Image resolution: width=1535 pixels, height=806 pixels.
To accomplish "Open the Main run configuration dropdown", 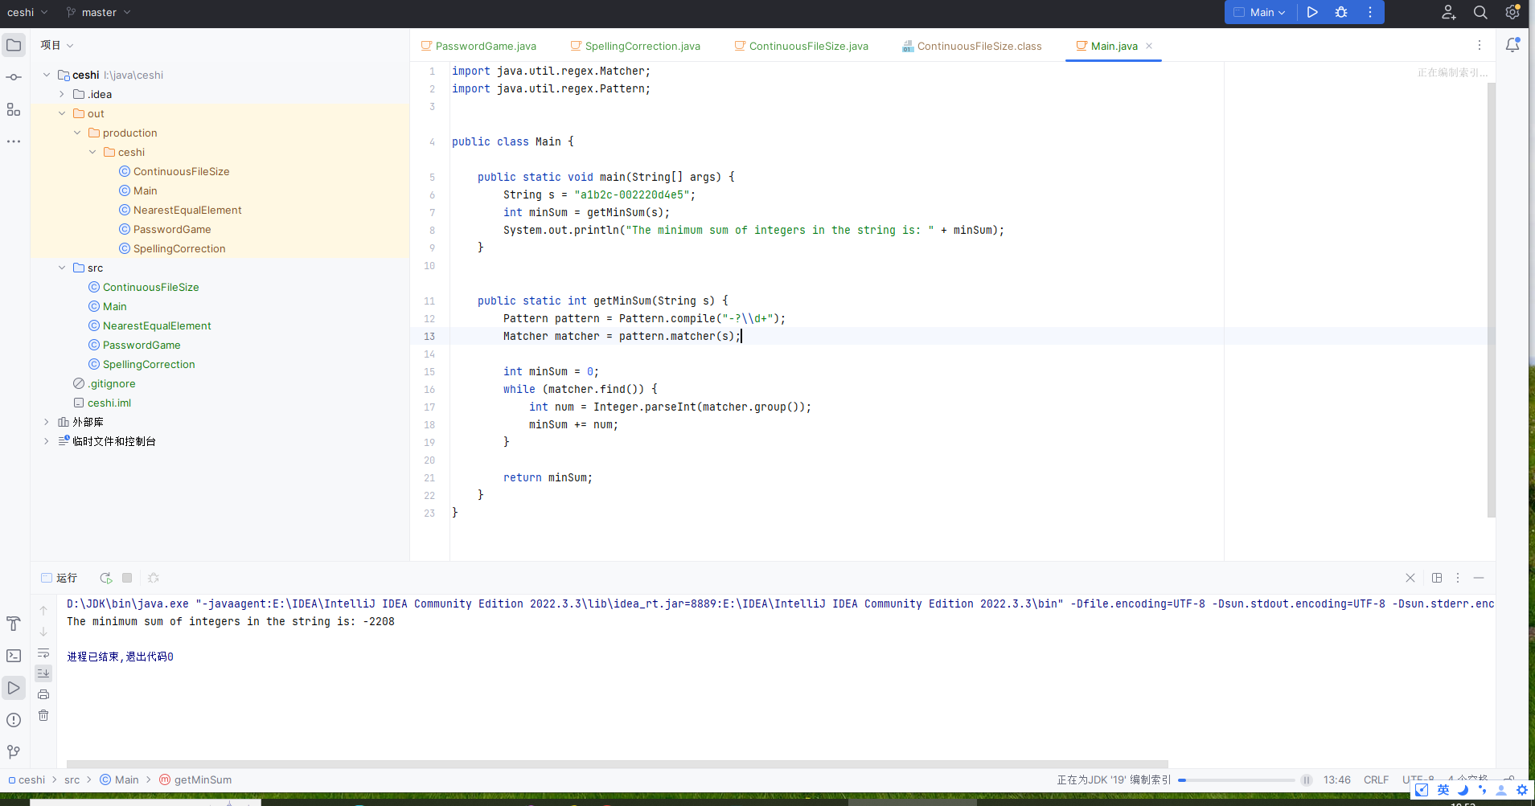I will 1260,12.
